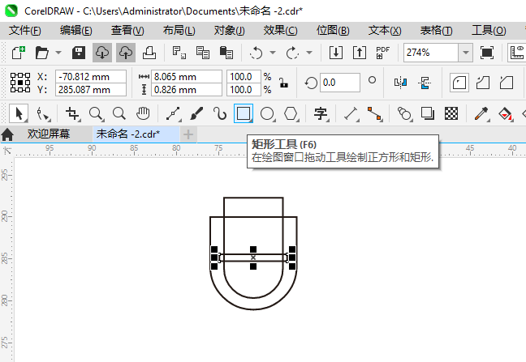Click the Publish to PDF icon
526x362 pixels.
click(383, 53)
